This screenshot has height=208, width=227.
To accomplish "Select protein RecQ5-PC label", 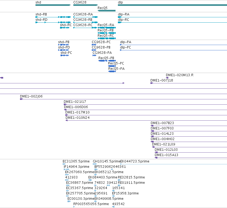I will pos(116,63).
